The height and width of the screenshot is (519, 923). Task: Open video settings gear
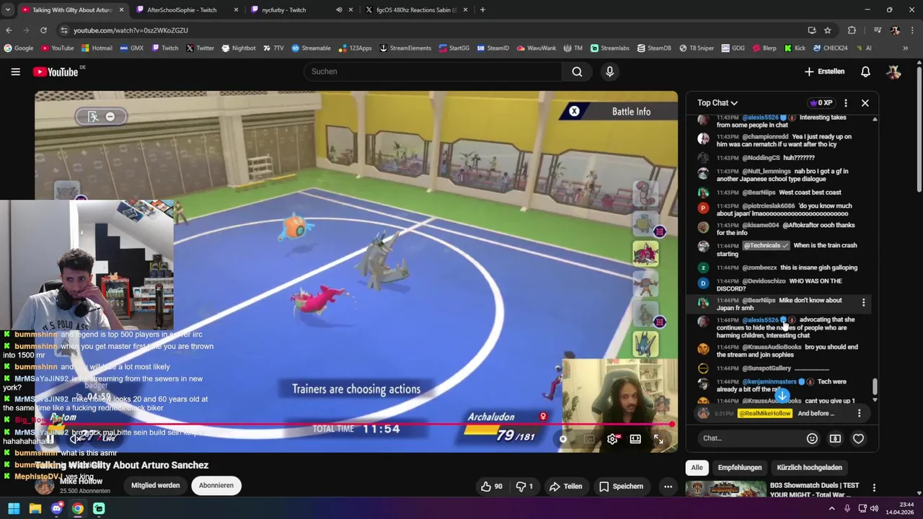point(612,439)
